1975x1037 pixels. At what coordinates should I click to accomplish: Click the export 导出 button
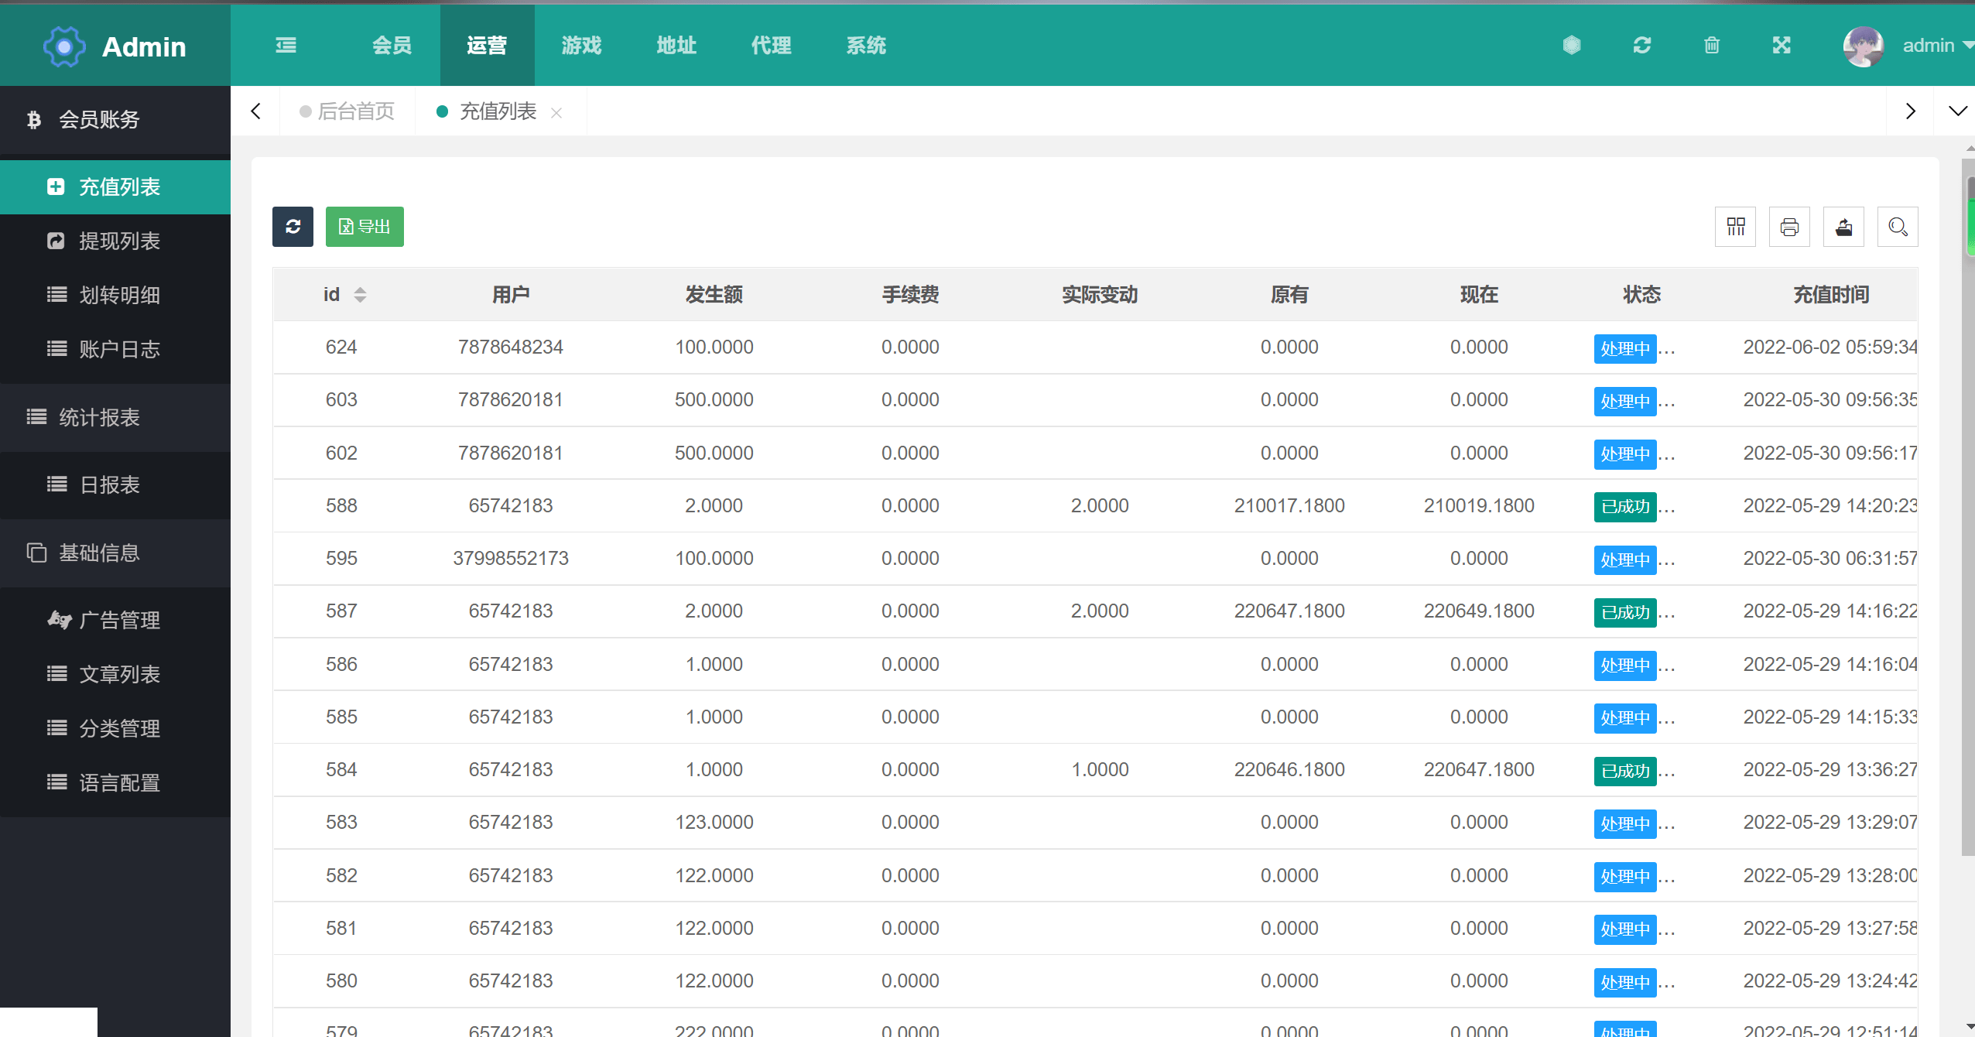[366, 226]
